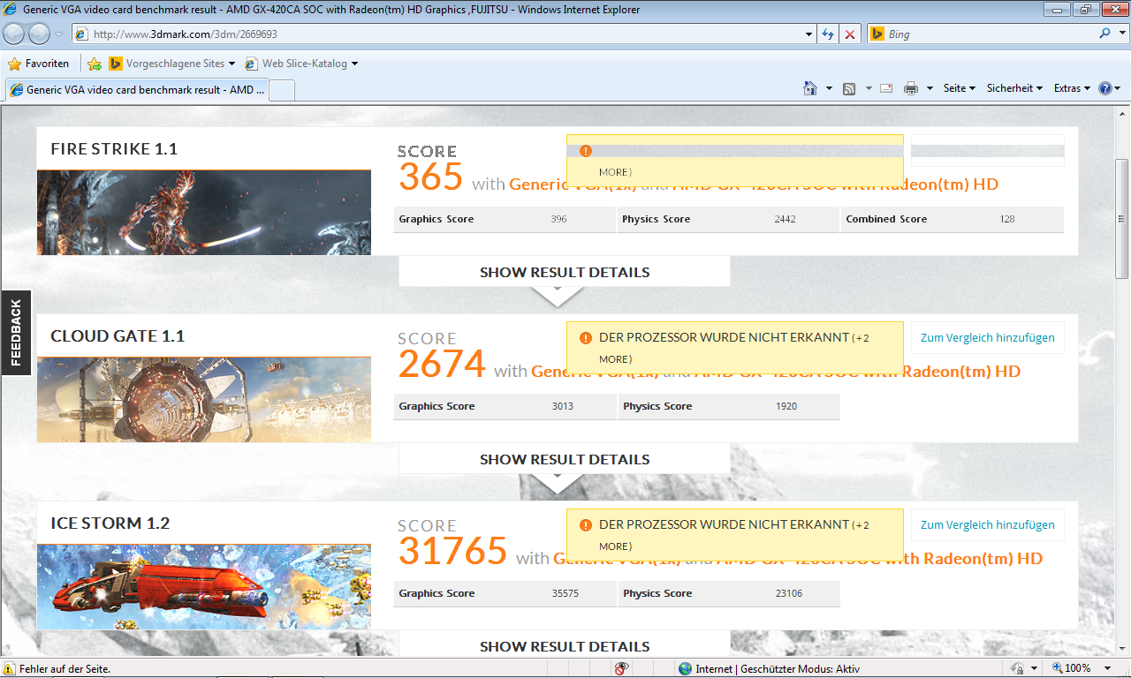1131x678 pixels.
Task: Click the Fire Strike thumbnail image
Action: (x=204, y=213)
